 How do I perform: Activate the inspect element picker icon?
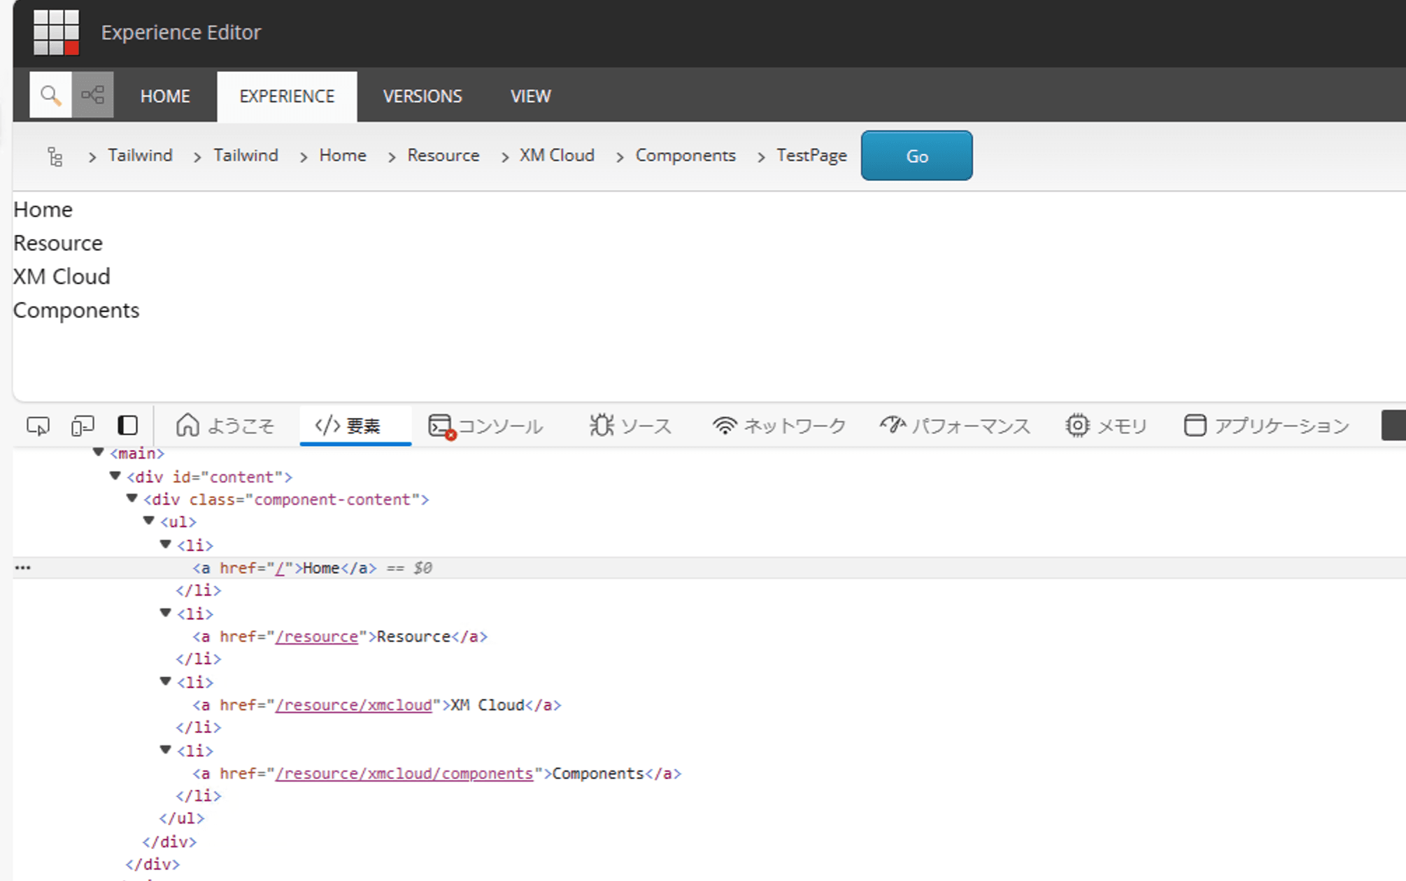pos(38,426)
